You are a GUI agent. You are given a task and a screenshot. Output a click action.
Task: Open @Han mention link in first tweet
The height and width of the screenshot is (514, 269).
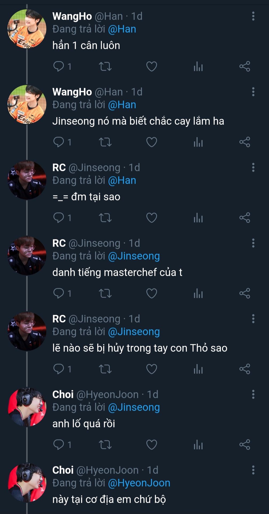pos(122,29)
